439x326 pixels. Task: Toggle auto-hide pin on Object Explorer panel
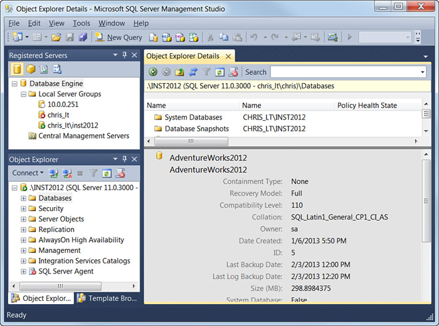click(x=124, y=160)
